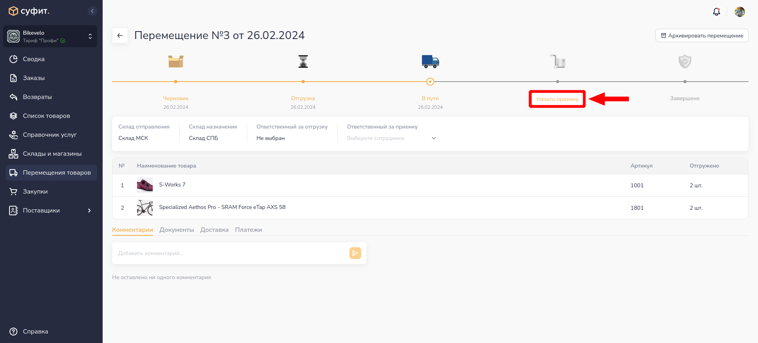The width and height of the screenshot is (758, 343).
Task: Focus the Добавить комментарий field
Action: click(x=231, y=253)
